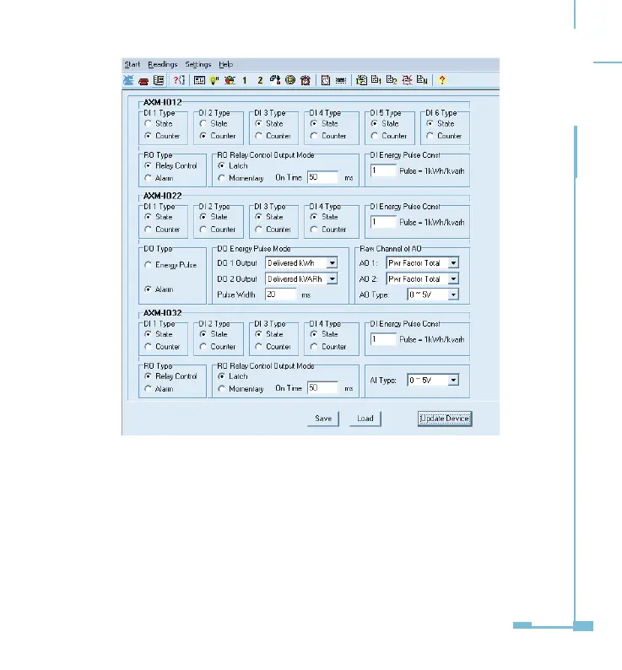Open the Help menu
Screen dimensions: 622x670
click(x=225, y=64)
